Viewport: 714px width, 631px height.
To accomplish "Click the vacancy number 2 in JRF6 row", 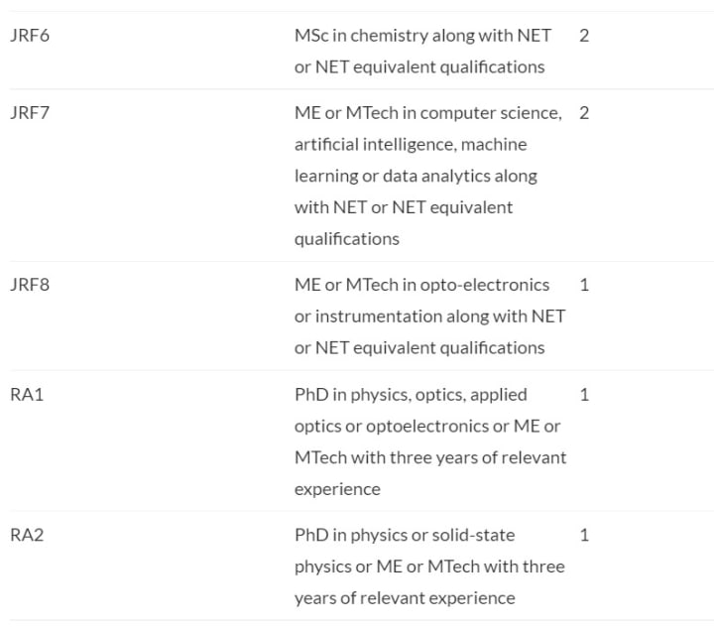I will tap(584, 36).
